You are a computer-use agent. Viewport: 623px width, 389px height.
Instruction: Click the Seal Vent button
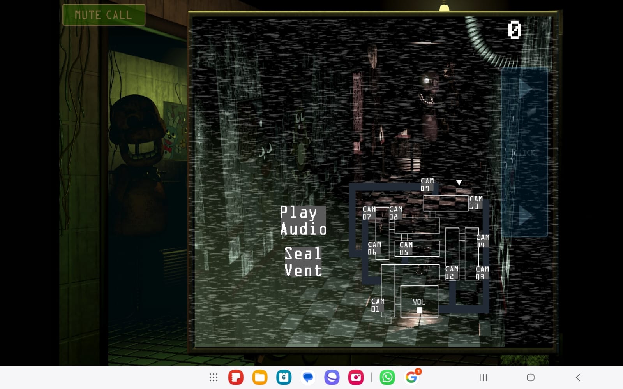tap(303, 262)
